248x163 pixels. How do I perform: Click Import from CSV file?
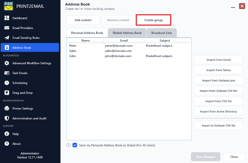pos(218,101)
